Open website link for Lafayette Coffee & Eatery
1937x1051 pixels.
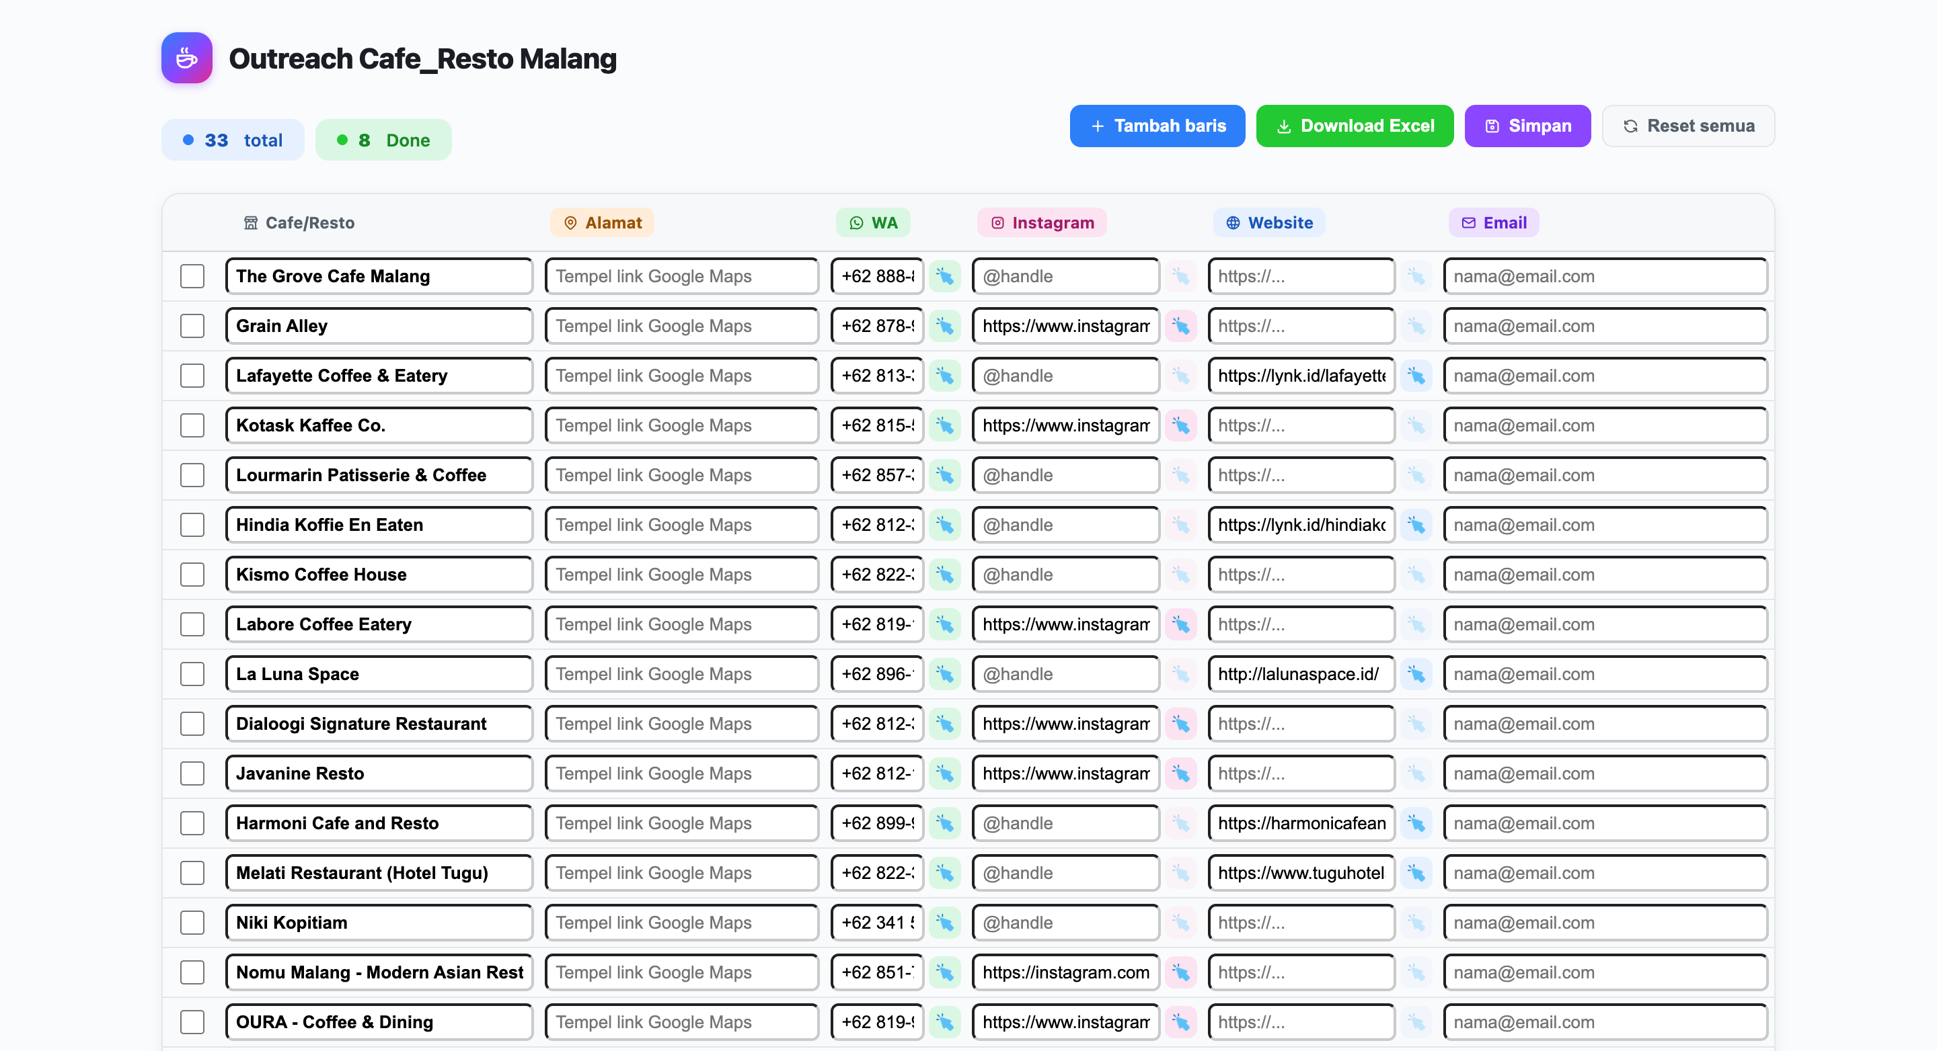(x=1416, y=376)
